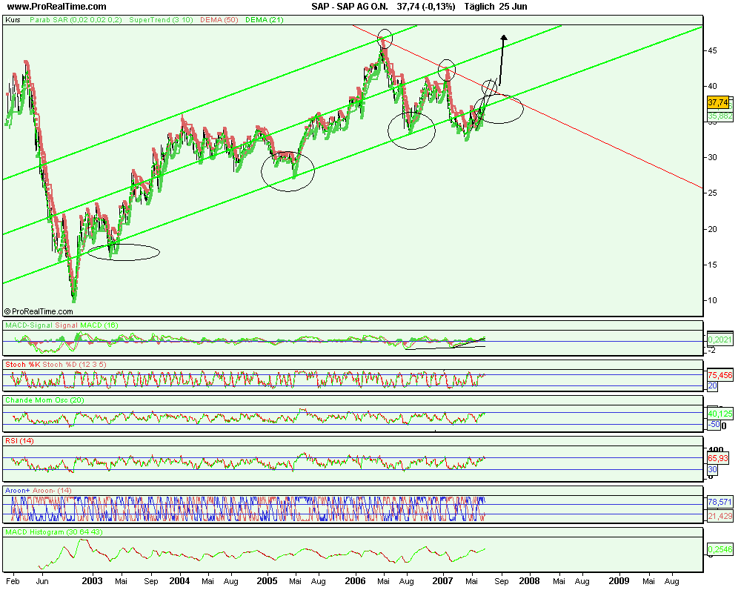Click the 10 price axis label

[x=711, y=300]
